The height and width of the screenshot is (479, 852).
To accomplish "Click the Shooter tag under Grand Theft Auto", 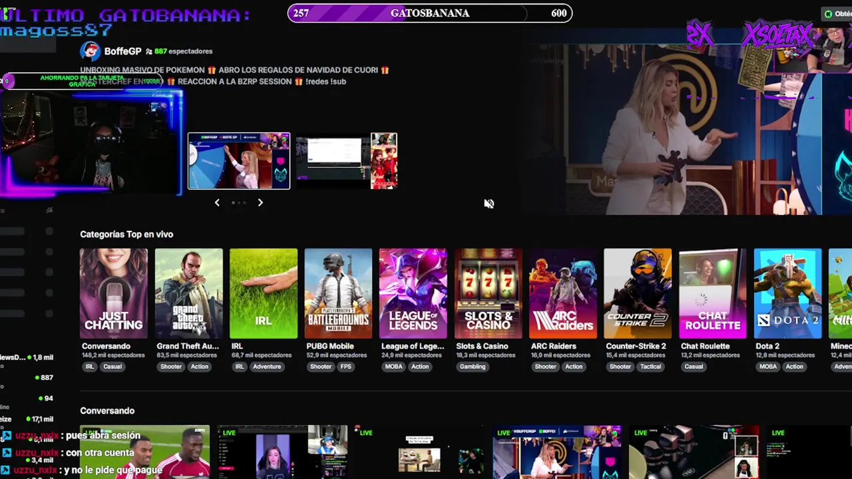I will point(171,367).
